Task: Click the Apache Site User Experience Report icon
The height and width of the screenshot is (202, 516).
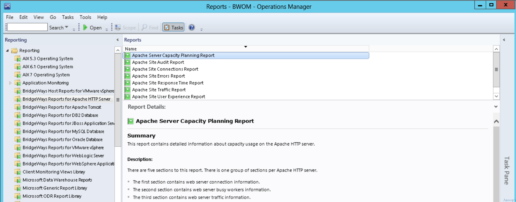Action: point(127,97)
